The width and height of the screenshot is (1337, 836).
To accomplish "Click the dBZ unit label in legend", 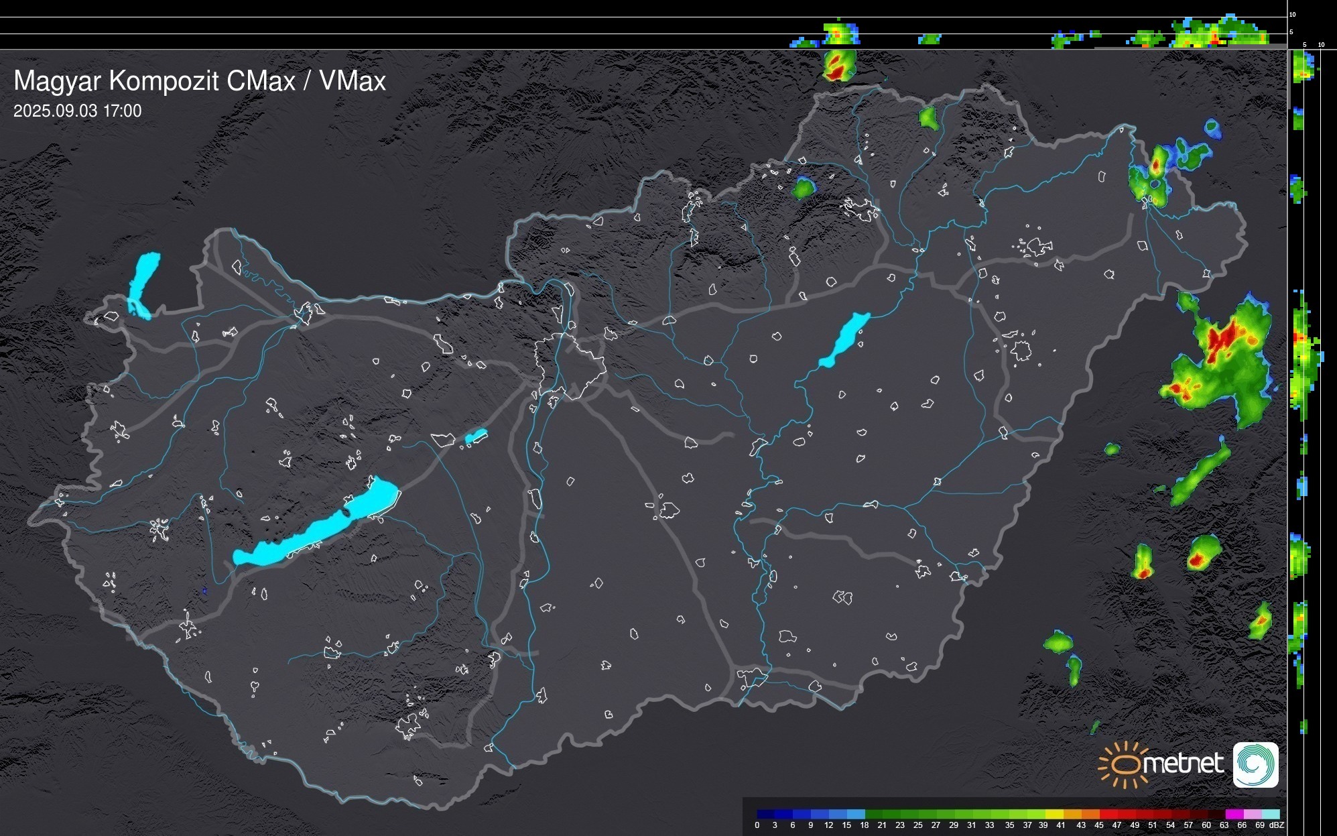I will coord(1276,825).
